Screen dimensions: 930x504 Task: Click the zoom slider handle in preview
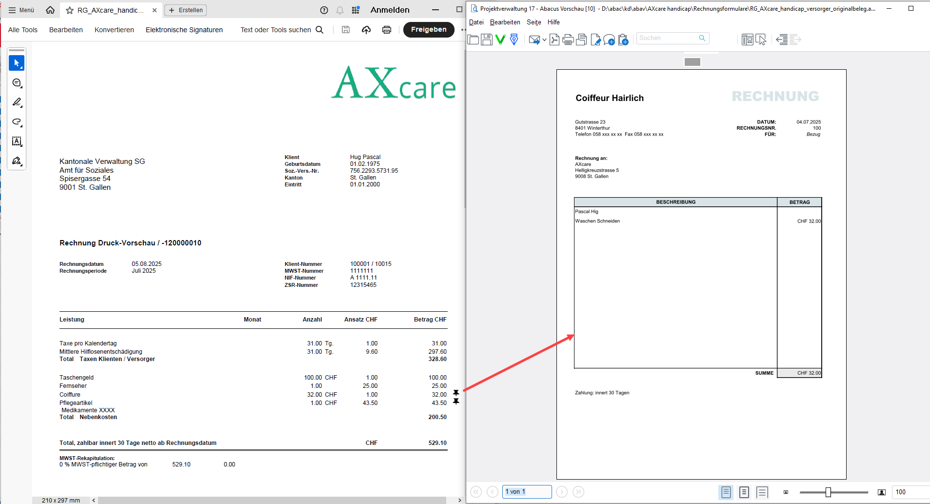coord(828,492)
